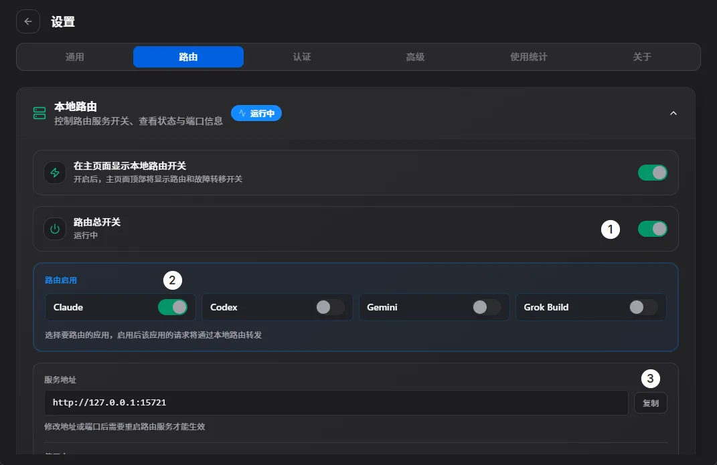Image resolution: width=717 pixels, height=465 pixels.
Task: Copy the service address with 复制
Action: click(650, 403)
